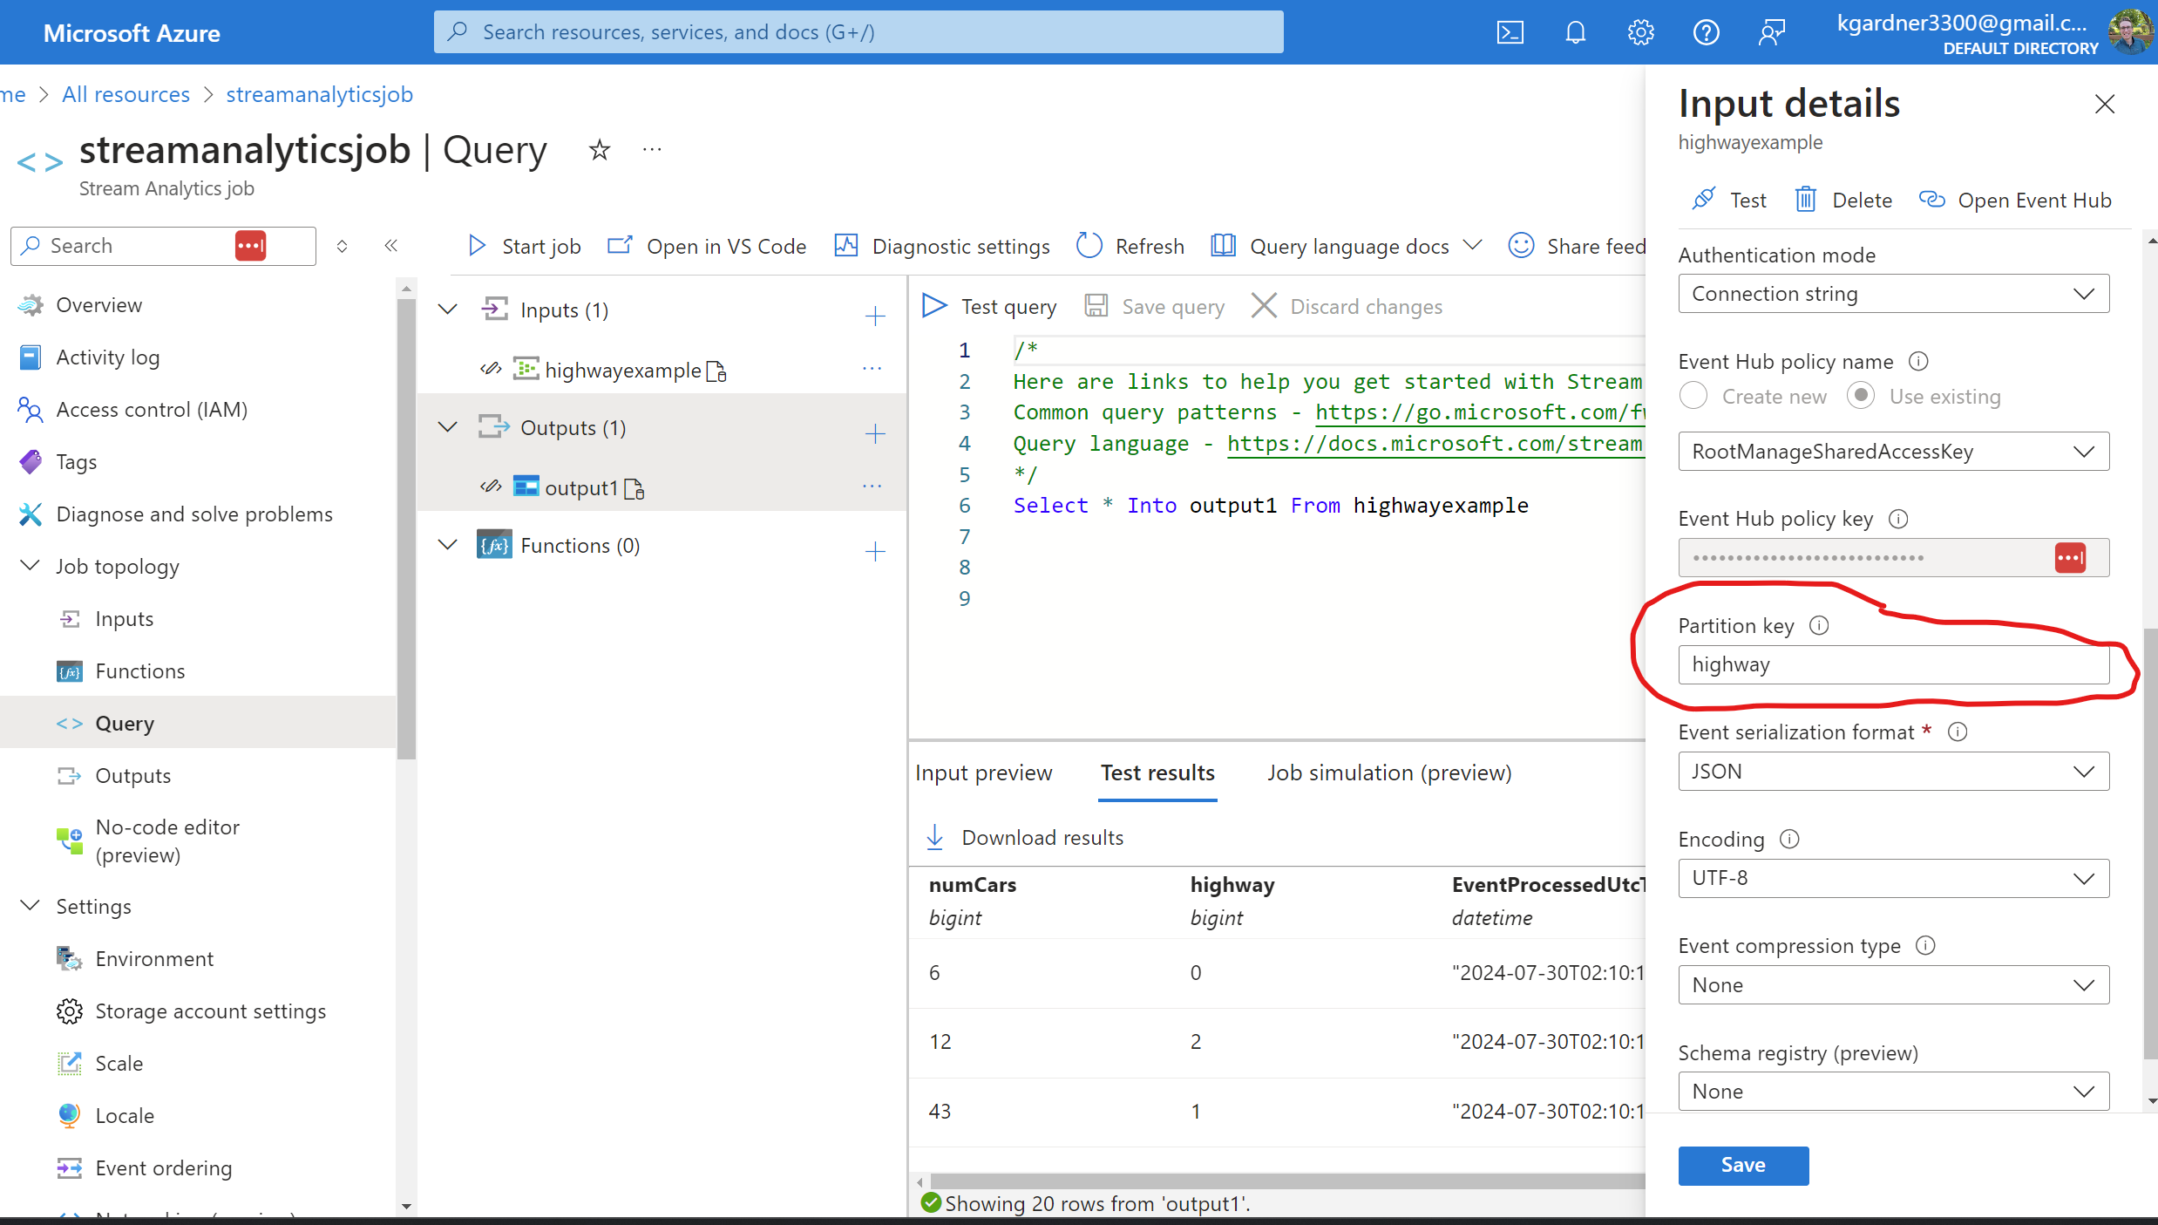
Task: Open the ellipsis menu for output1
Action: pos(872,487)
